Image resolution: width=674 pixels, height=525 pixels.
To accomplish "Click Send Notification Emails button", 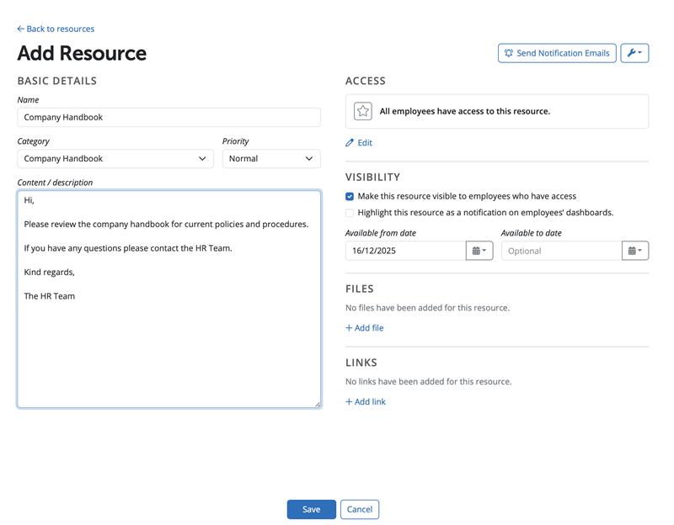I will (557, 53).
